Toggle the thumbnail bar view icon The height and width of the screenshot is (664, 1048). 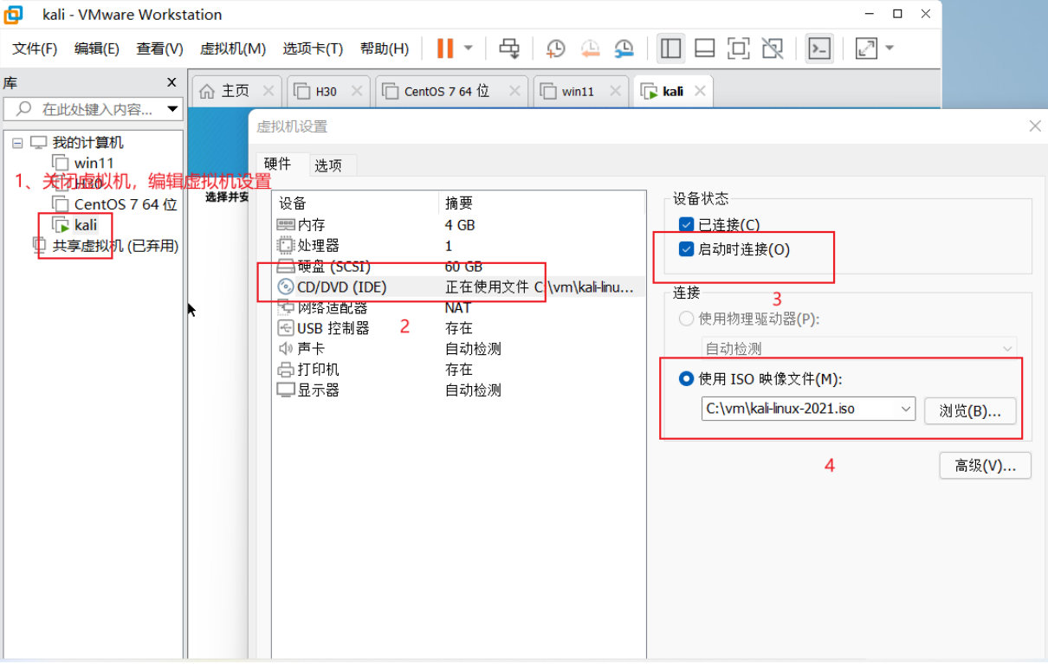[705, 48]
